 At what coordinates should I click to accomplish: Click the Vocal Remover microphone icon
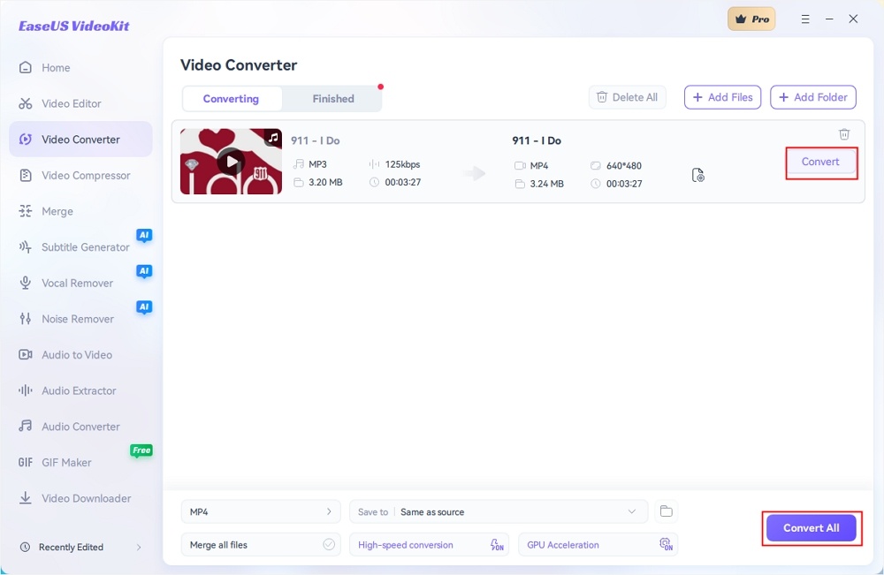click(x=26, y=283)
